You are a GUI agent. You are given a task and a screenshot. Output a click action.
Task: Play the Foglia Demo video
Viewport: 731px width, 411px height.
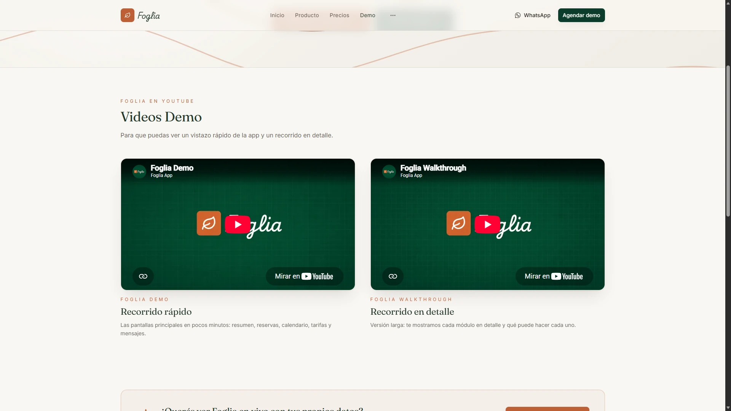click(238, 225)
